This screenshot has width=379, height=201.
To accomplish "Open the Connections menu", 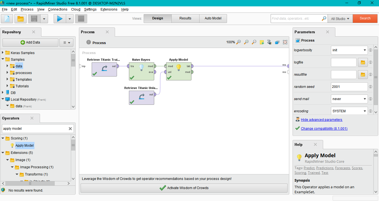I will click(x=58, y=9).
